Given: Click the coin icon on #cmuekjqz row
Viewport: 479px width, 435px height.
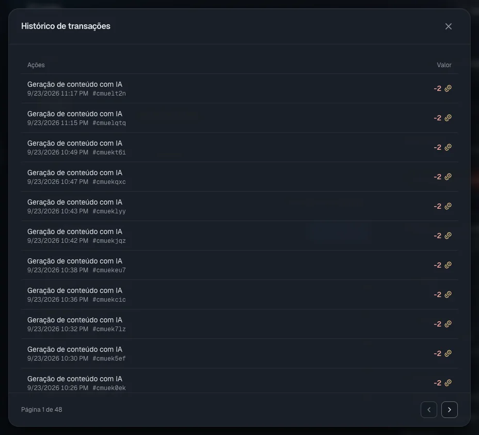Looking at the screenshot, I should tap(448, 236).
